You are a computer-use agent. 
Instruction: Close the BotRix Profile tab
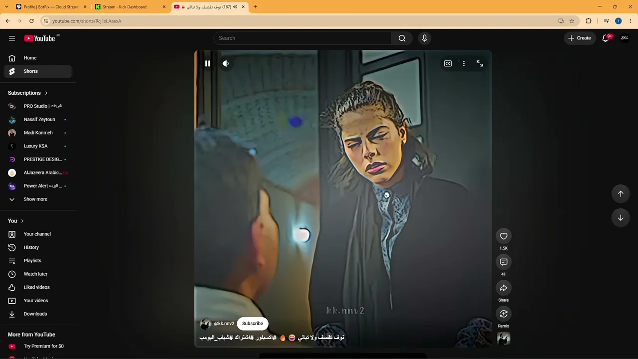[x=85, y=7]
